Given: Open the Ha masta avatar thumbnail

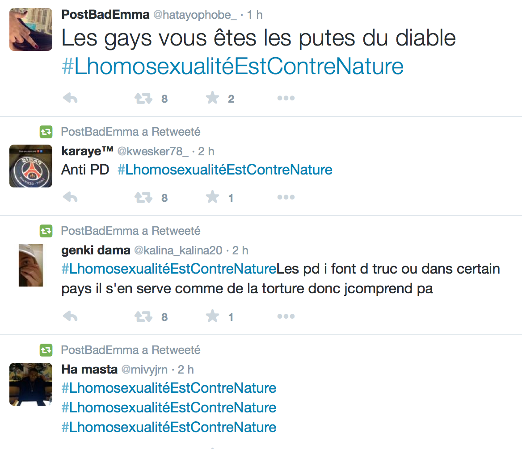Looking at the screenshot, I should (x=31, y=383).
